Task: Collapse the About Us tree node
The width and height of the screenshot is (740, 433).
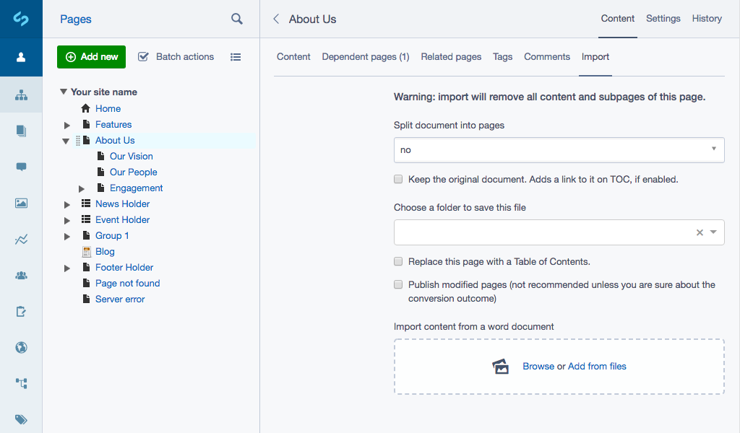Action: coord(65,140)
